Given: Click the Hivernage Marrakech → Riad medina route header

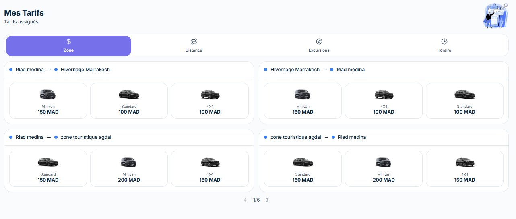Looking at the screenshot, I should tap(318, 70).
